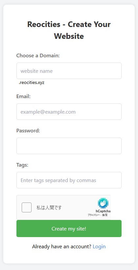The height and width of the screenshot is (270, 138).
Task: Click the 私は人間です captcha label
Action: (x=49, y=208)
